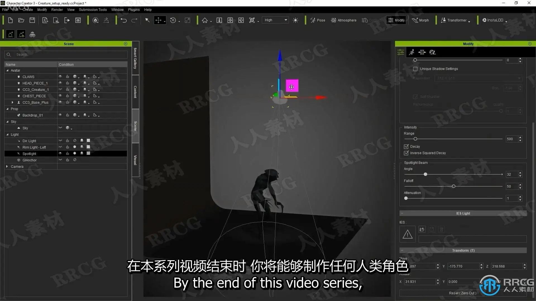Open the Create menu
Viewport: 536px width, 301px height.
pos(28,9)
